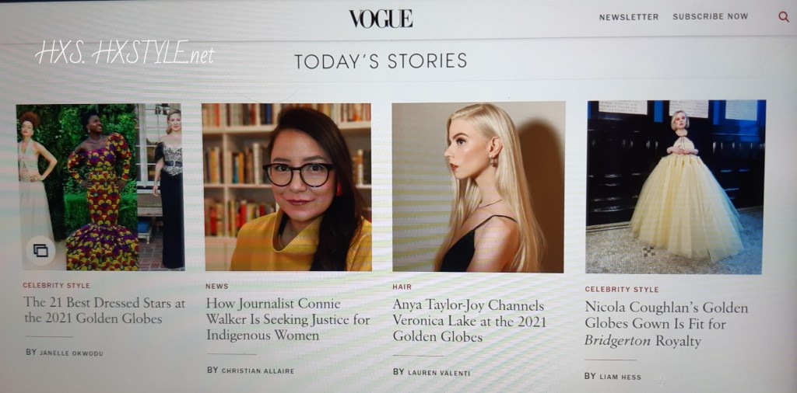Open Celebrity Style label above Best Dressed
Screen dimensions: 797x393
pos(56,286)
